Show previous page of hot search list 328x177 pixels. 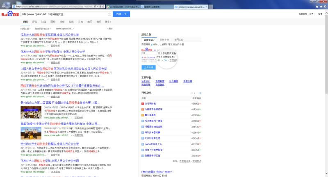192,93
